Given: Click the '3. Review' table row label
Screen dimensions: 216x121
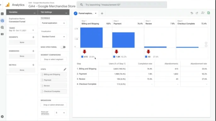Looking at the screenshot, I should point(81,79).
